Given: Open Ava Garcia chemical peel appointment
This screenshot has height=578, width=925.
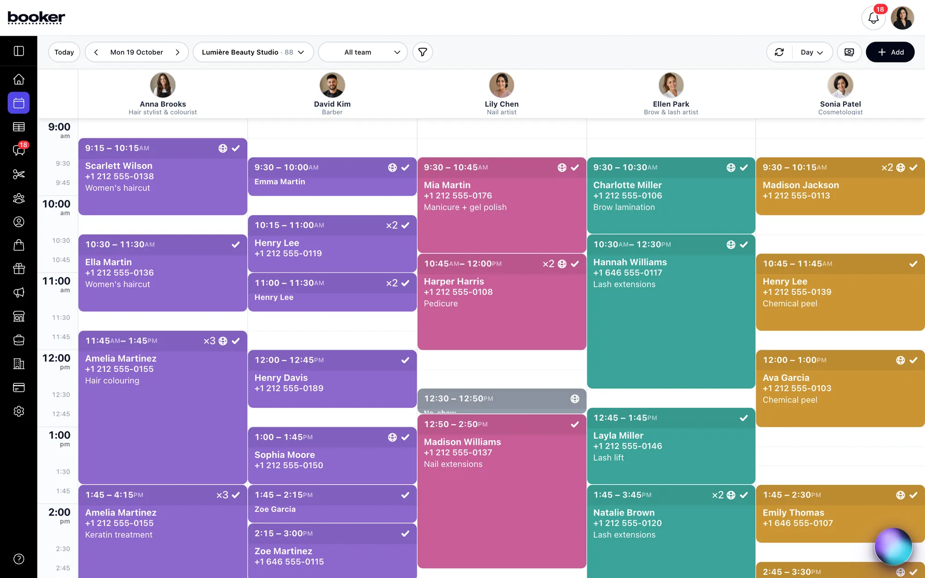Looking at the screenshot, I should pos(840,388).
